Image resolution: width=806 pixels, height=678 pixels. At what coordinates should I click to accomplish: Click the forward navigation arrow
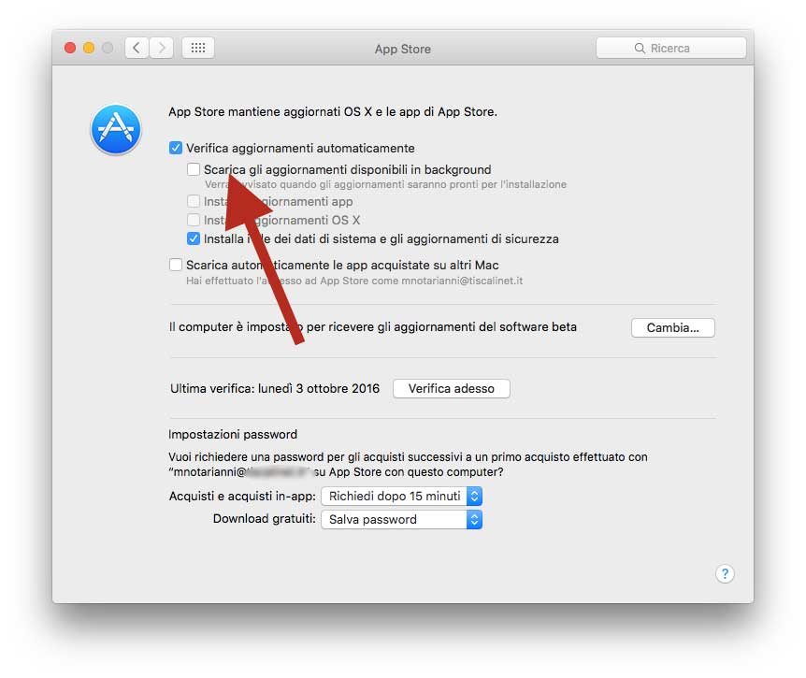(162, 48)
